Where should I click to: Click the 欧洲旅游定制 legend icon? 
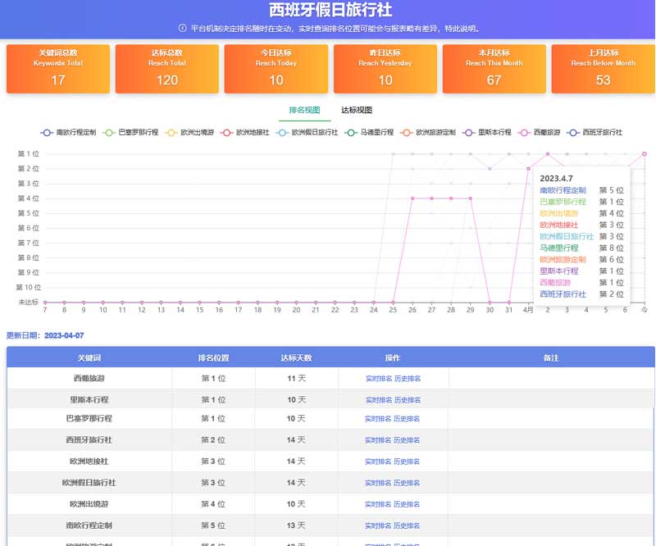[406, 132]
